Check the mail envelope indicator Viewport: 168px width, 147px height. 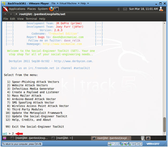[x=125, y=9]
